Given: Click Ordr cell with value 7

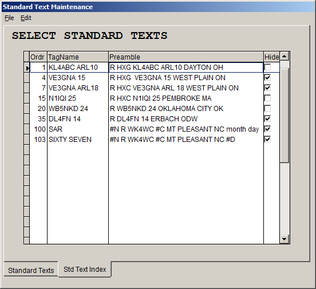Looking at the screenshot, I should 38,88.
